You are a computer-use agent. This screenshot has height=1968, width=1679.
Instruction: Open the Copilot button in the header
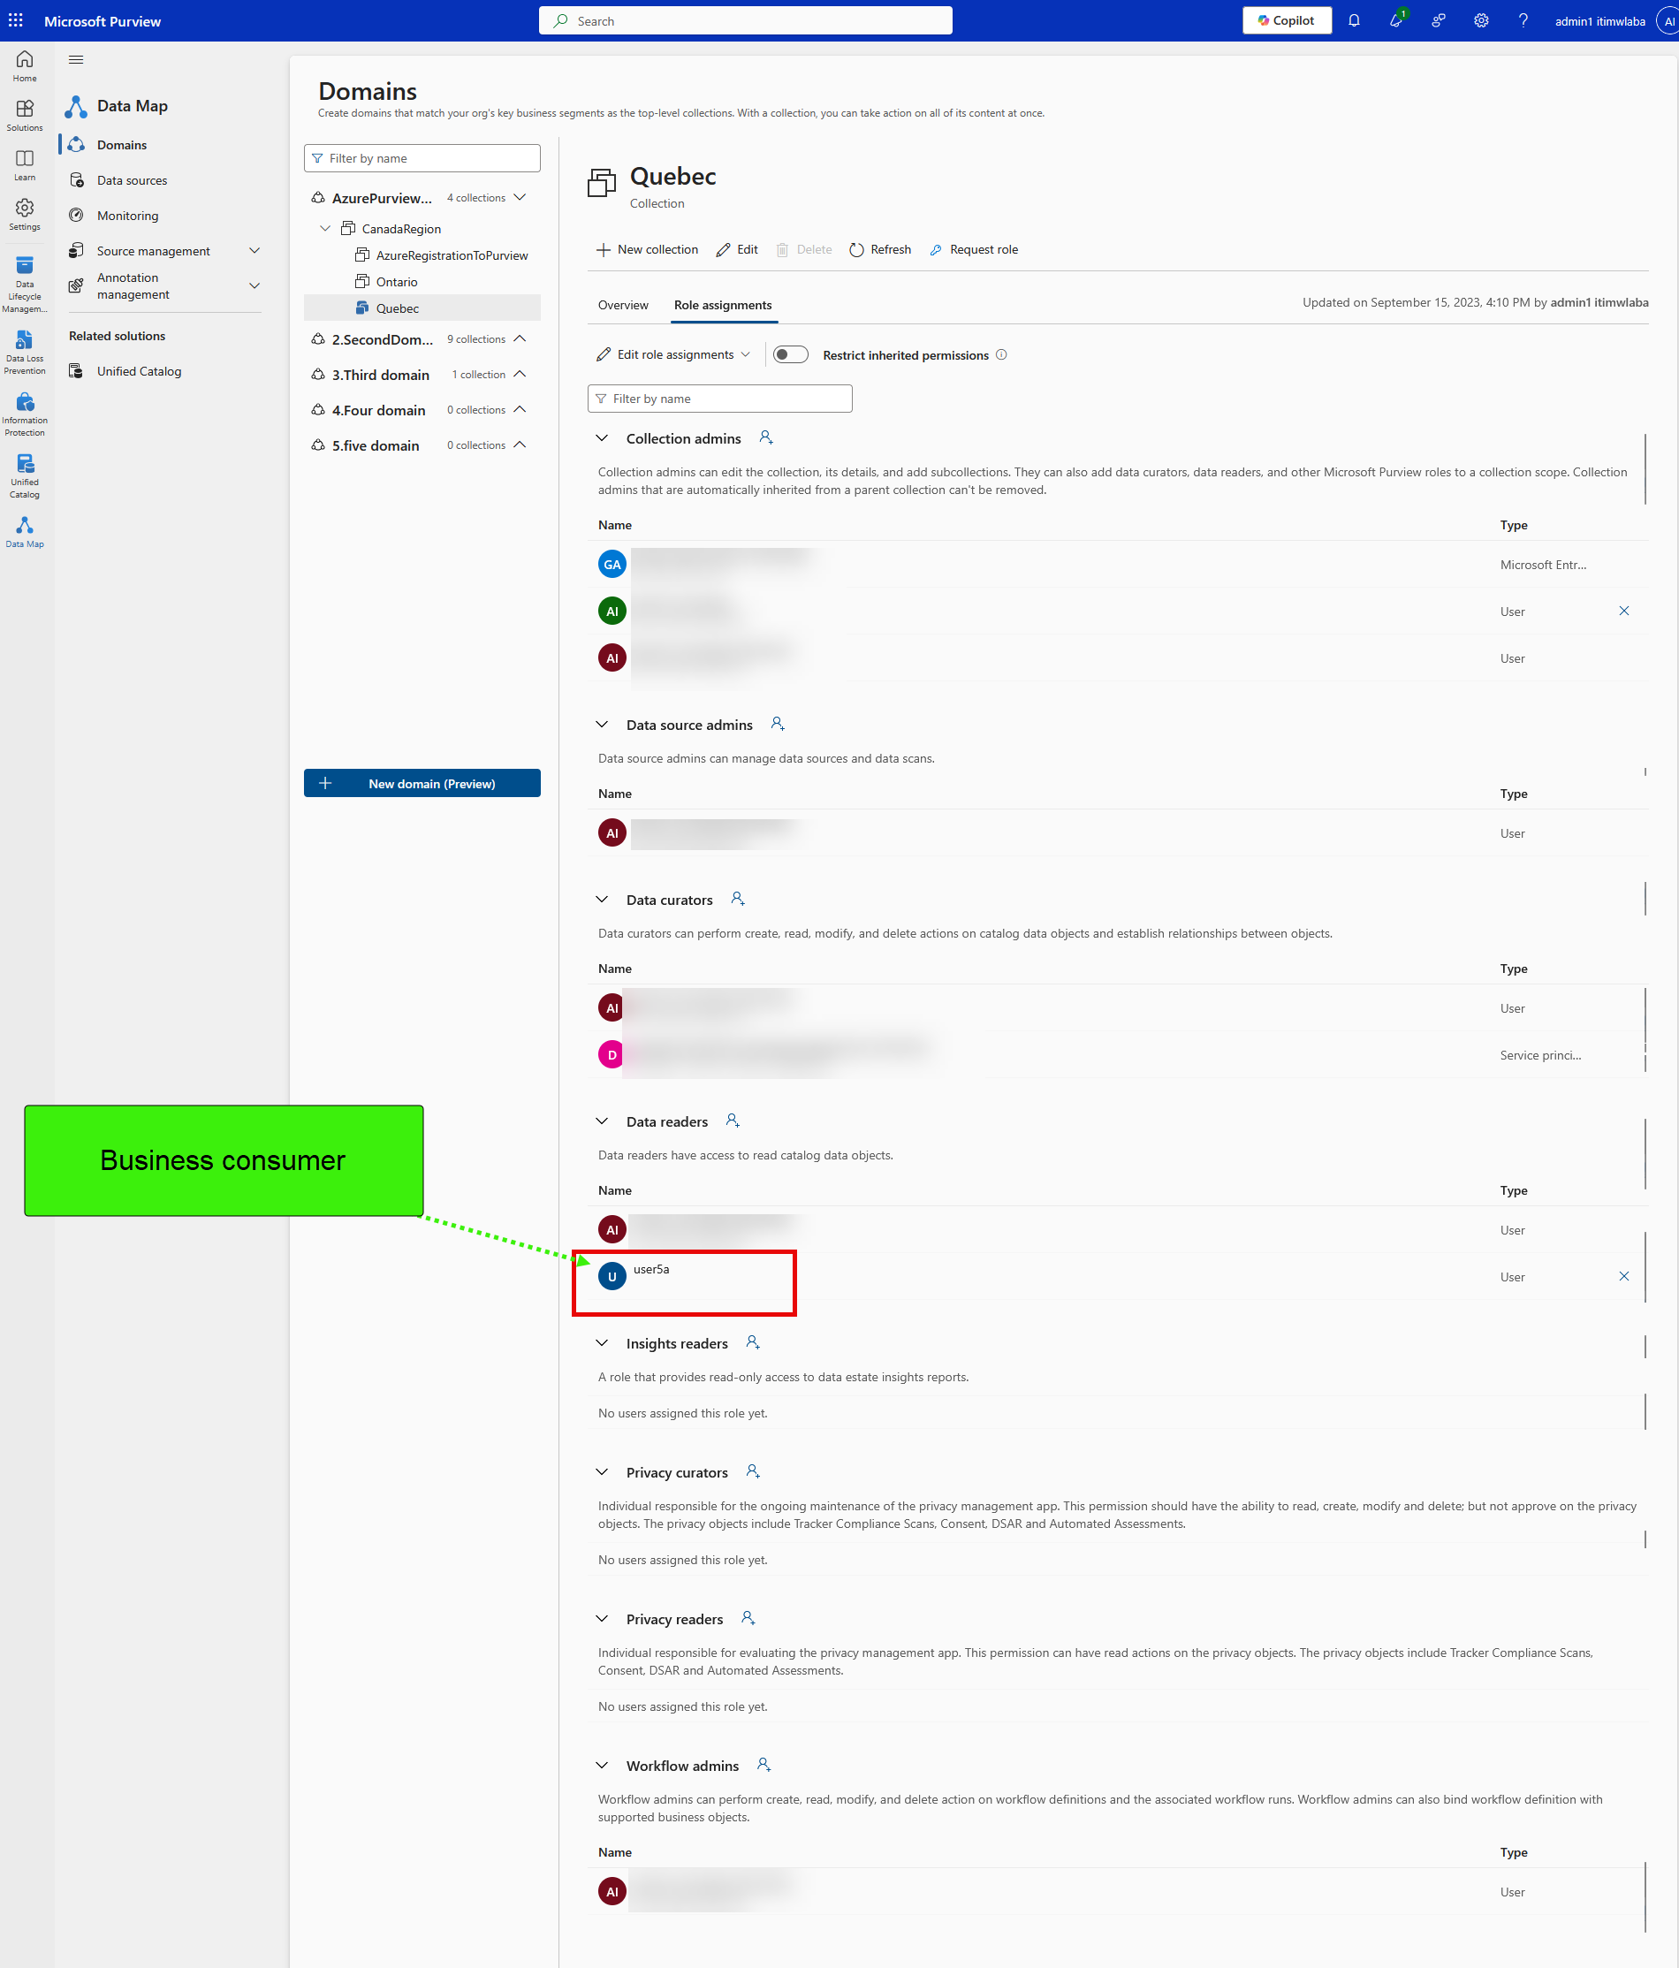pyautogui.click(x=1287, y=20)
